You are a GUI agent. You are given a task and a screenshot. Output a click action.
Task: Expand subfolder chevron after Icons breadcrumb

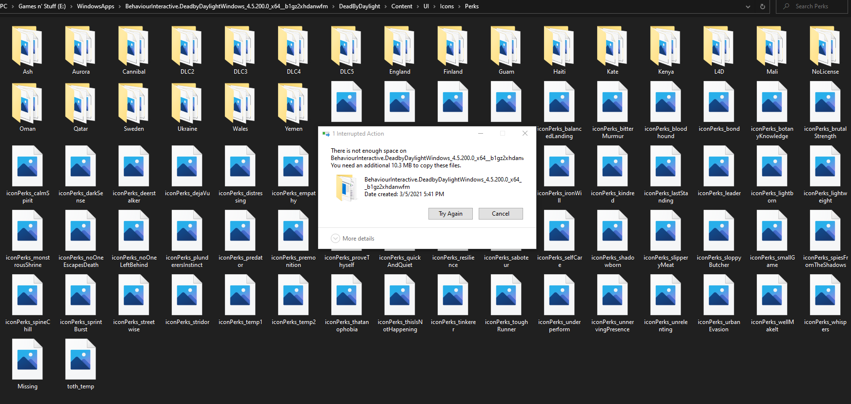coord(459,6)
